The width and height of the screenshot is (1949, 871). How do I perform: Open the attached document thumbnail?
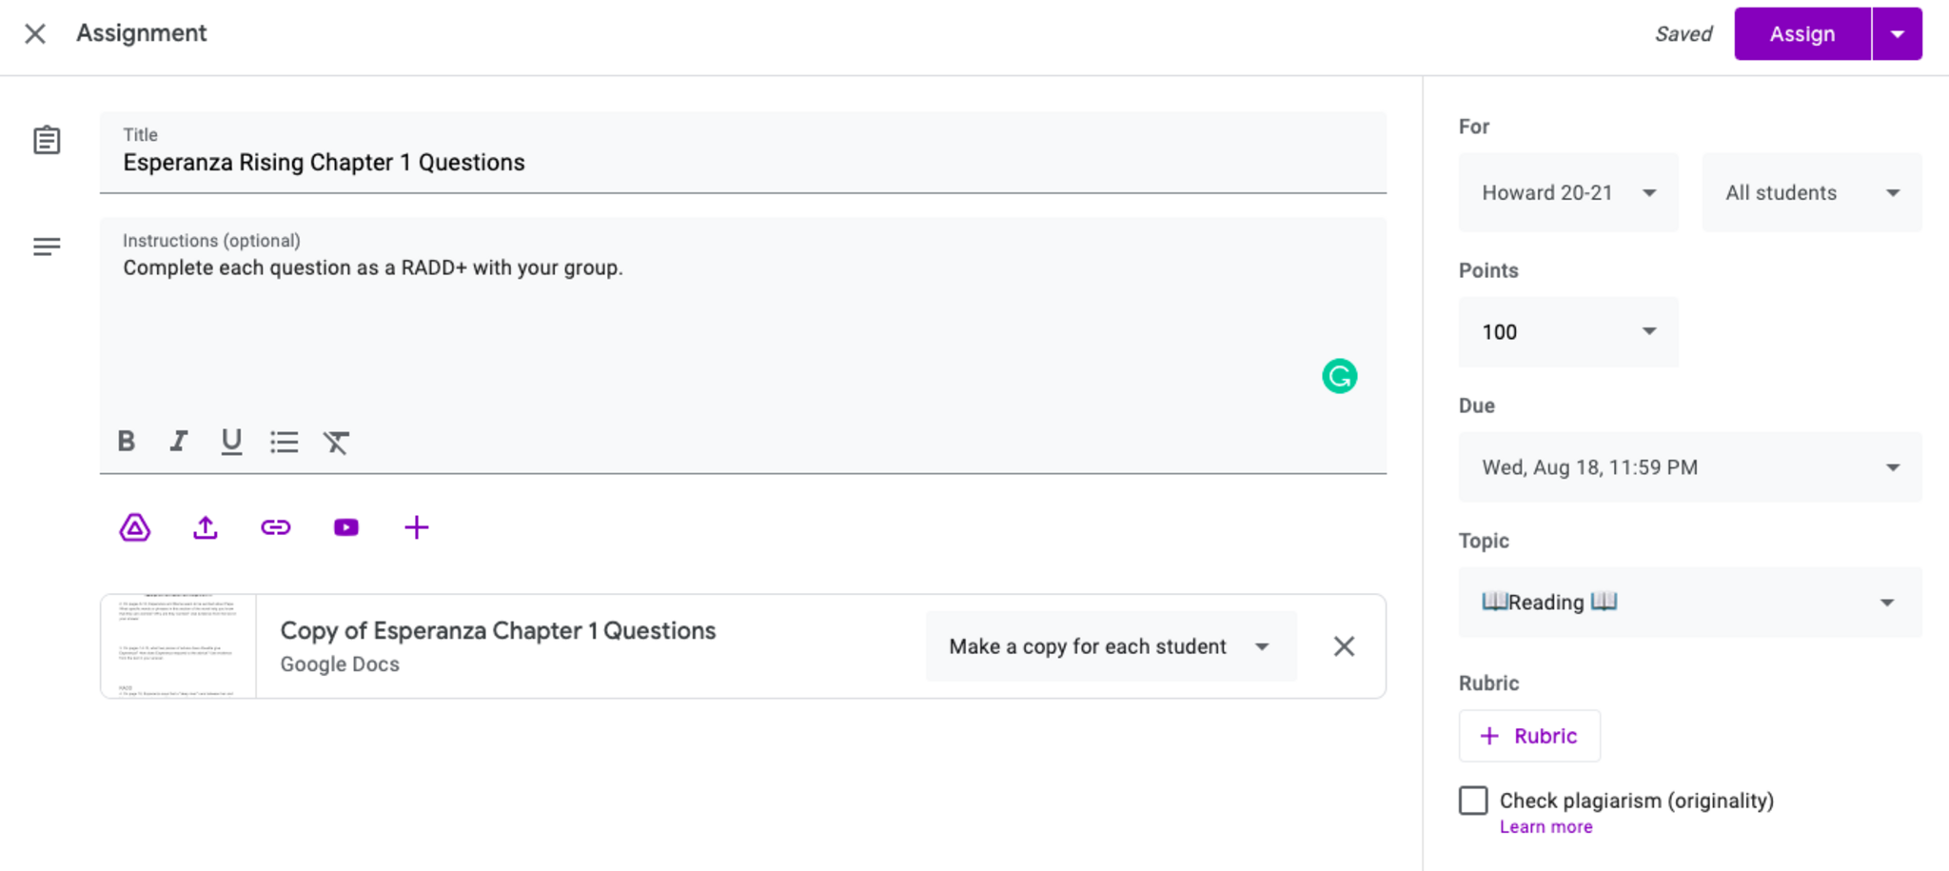click(x=178, y=646)
